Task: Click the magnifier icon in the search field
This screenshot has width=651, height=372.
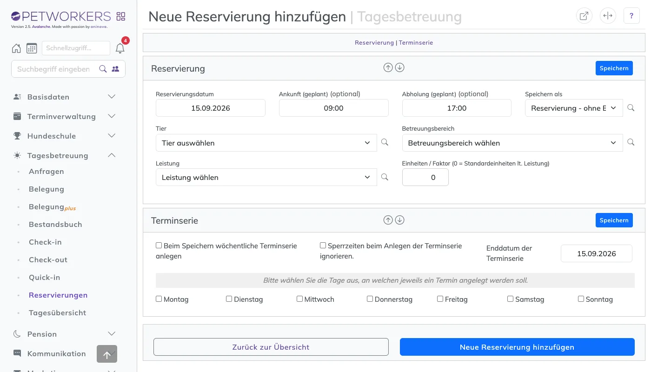Action: click(x=103, y=69)
